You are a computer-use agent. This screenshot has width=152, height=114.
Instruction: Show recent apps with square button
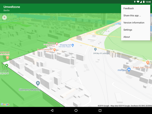coord(100,110)
